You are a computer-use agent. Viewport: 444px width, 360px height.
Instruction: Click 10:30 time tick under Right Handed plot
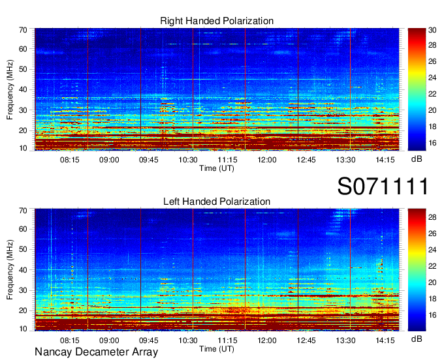[x=188, y=160]
